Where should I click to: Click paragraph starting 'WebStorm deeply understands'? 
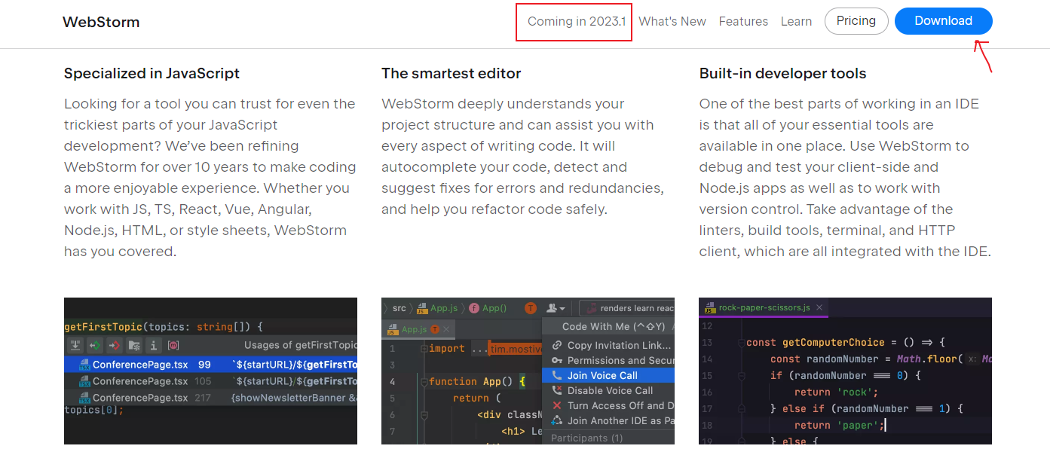pos(523,157)
